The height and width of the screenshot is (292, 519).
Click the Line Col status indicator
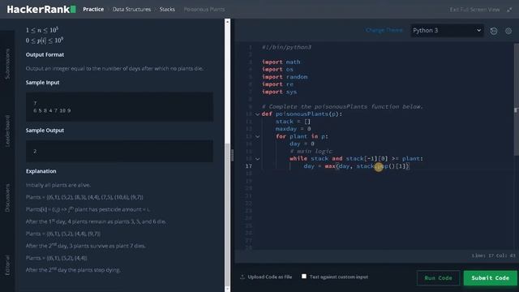click(493, 255)
